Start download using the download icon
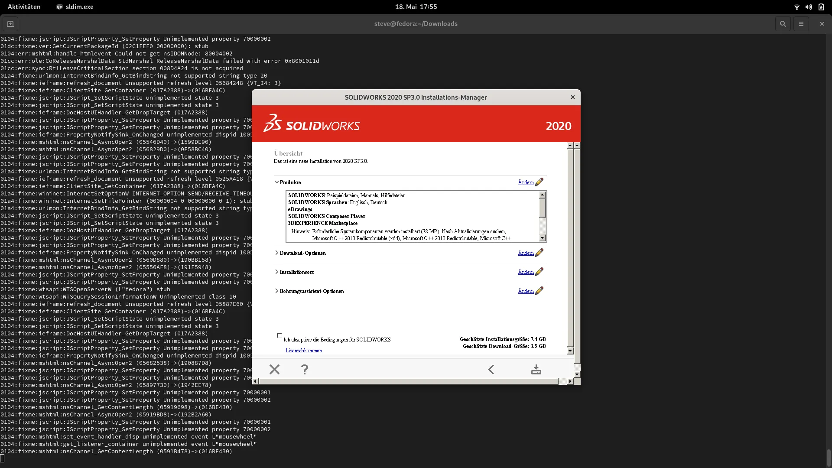This screenshot has width=832, height=468. click(x=536, y=369)
